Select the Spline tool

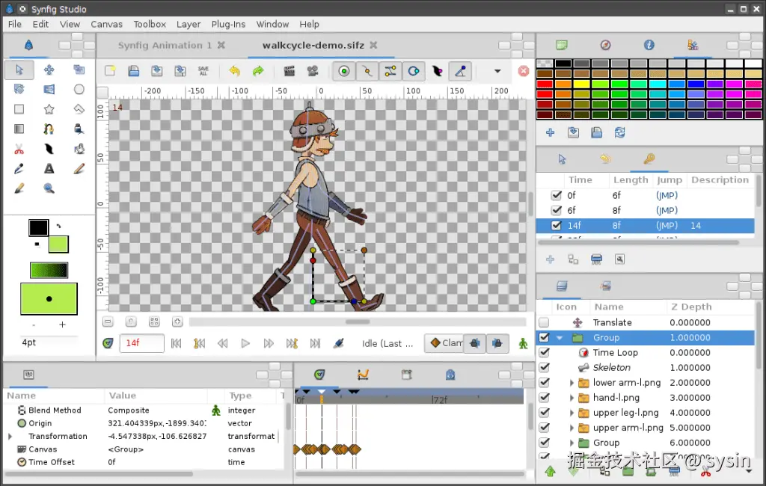pyautogui.click(x=49, y=129)
